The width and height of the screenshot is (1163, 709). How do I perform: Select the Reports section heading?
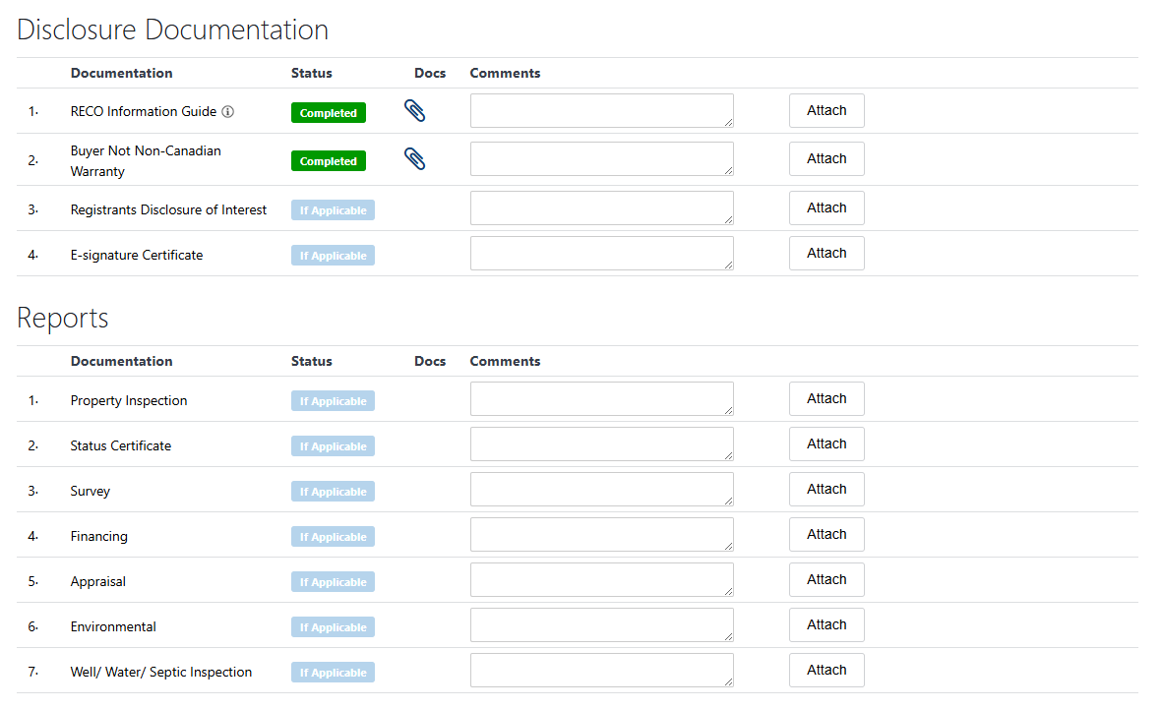pos(62,318)
